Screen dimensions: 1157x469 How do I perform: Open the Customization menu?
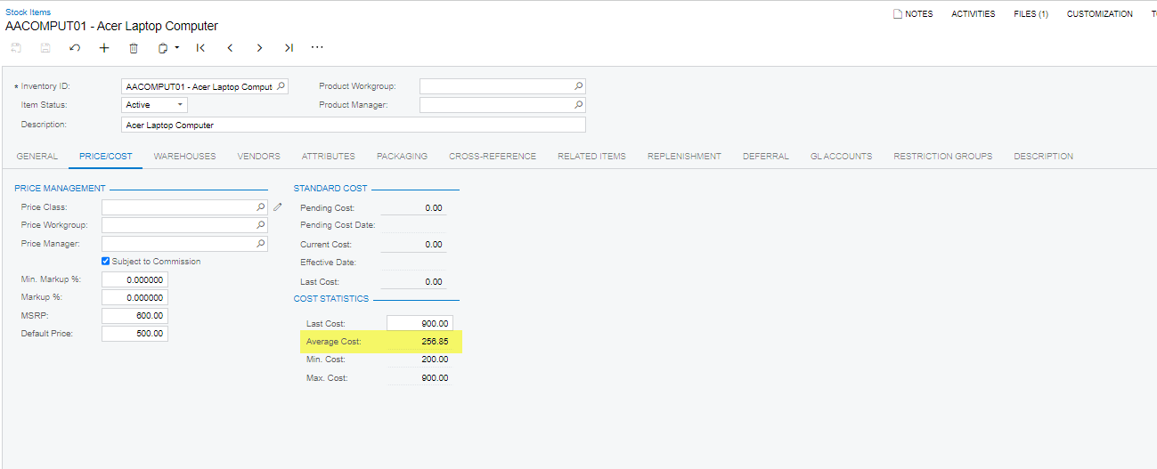click(1100, 14)
